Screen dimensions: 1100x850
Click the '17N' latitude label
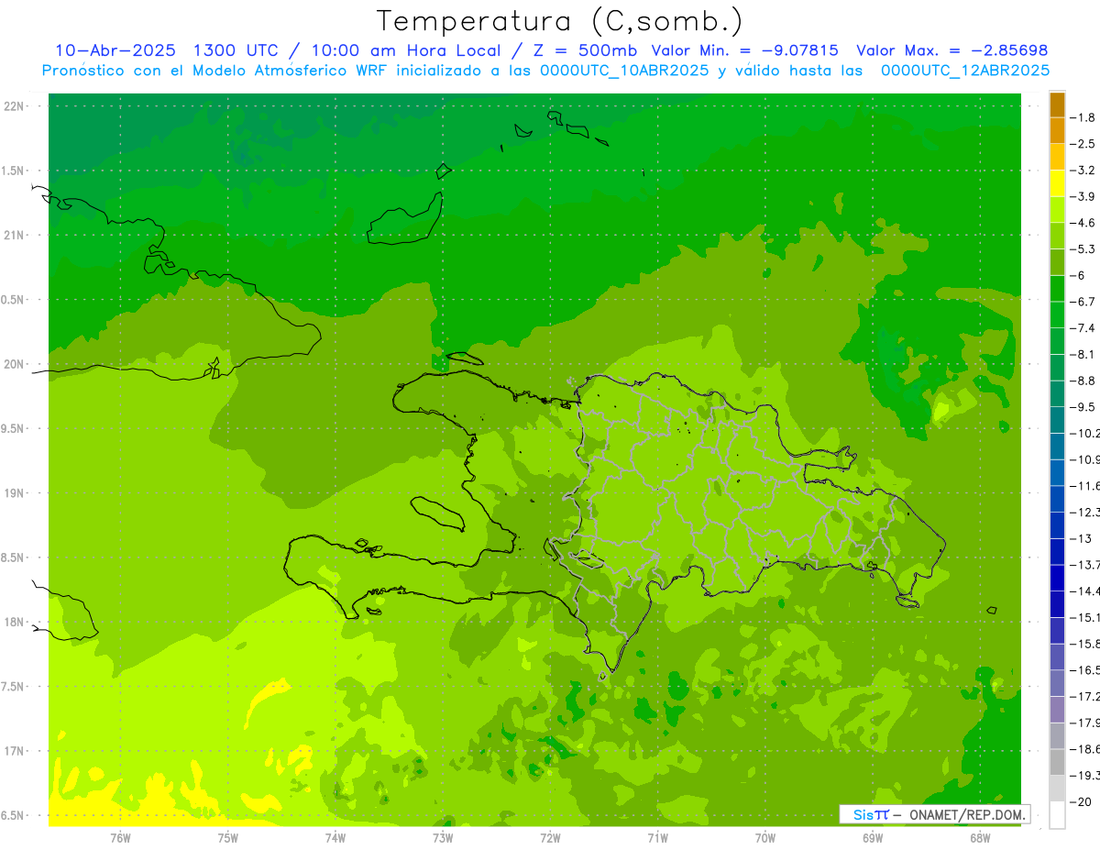(16, 752)
